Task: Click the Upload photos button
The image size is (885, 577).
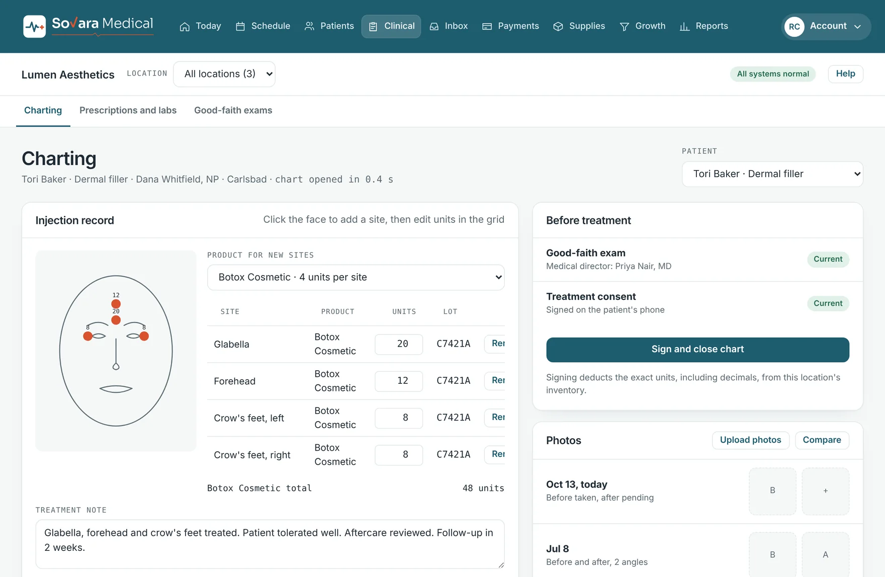Action: pos(750,440)
